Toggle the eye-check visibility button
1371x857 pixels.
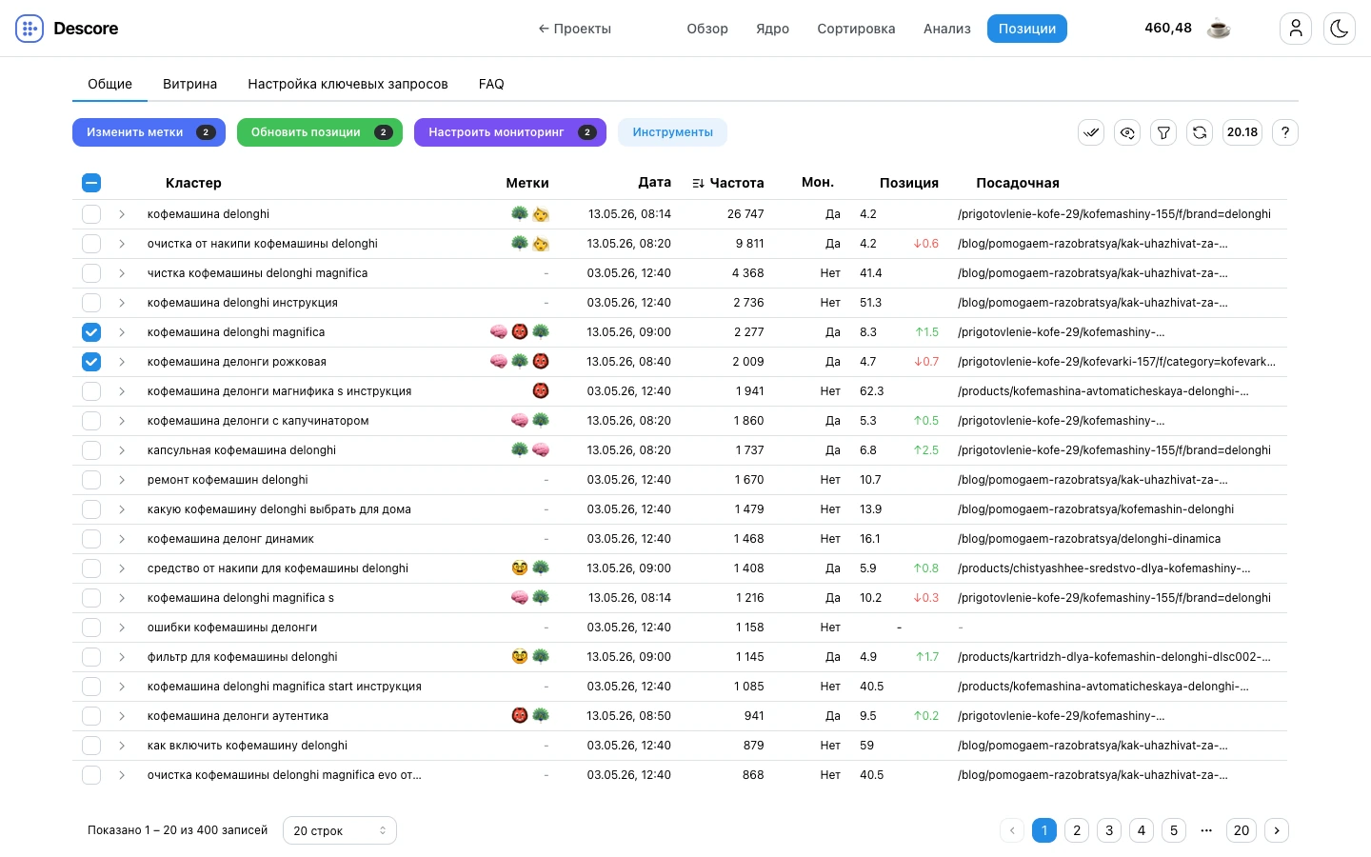point(1127,132)
